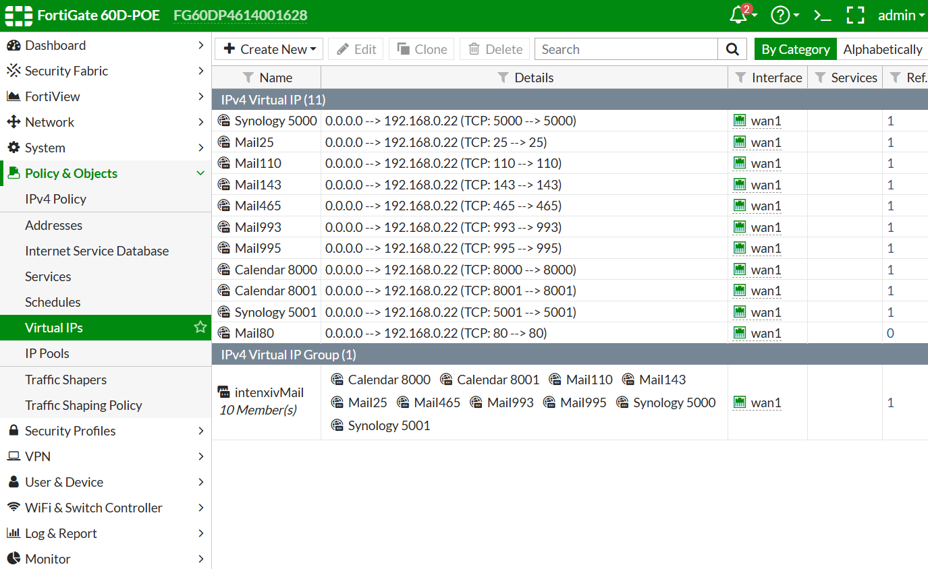Image resolution: width=928 pixels, height=569 pixels.
Task: Open the Create New dropdown
Action: (269, 49)
